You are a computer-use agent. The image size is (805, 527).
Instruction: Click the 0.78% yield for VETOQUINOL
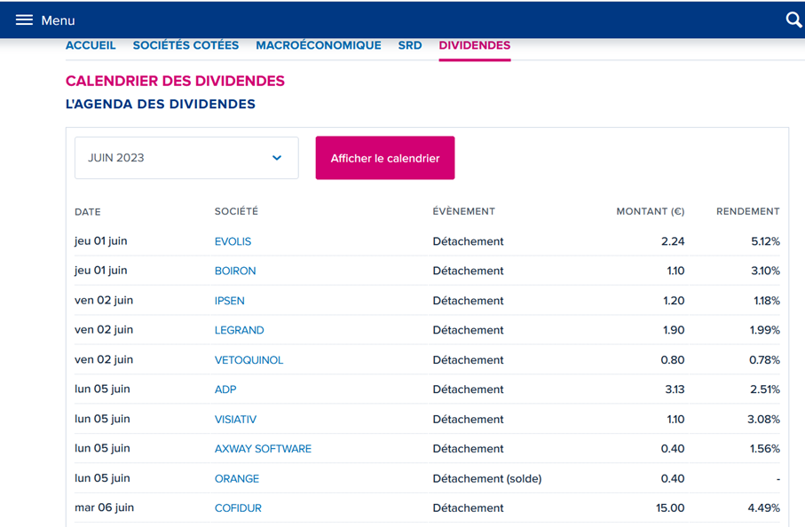[x=764, y=359]
